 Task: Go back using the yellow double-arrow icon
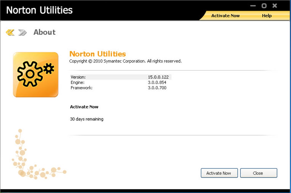10,32
